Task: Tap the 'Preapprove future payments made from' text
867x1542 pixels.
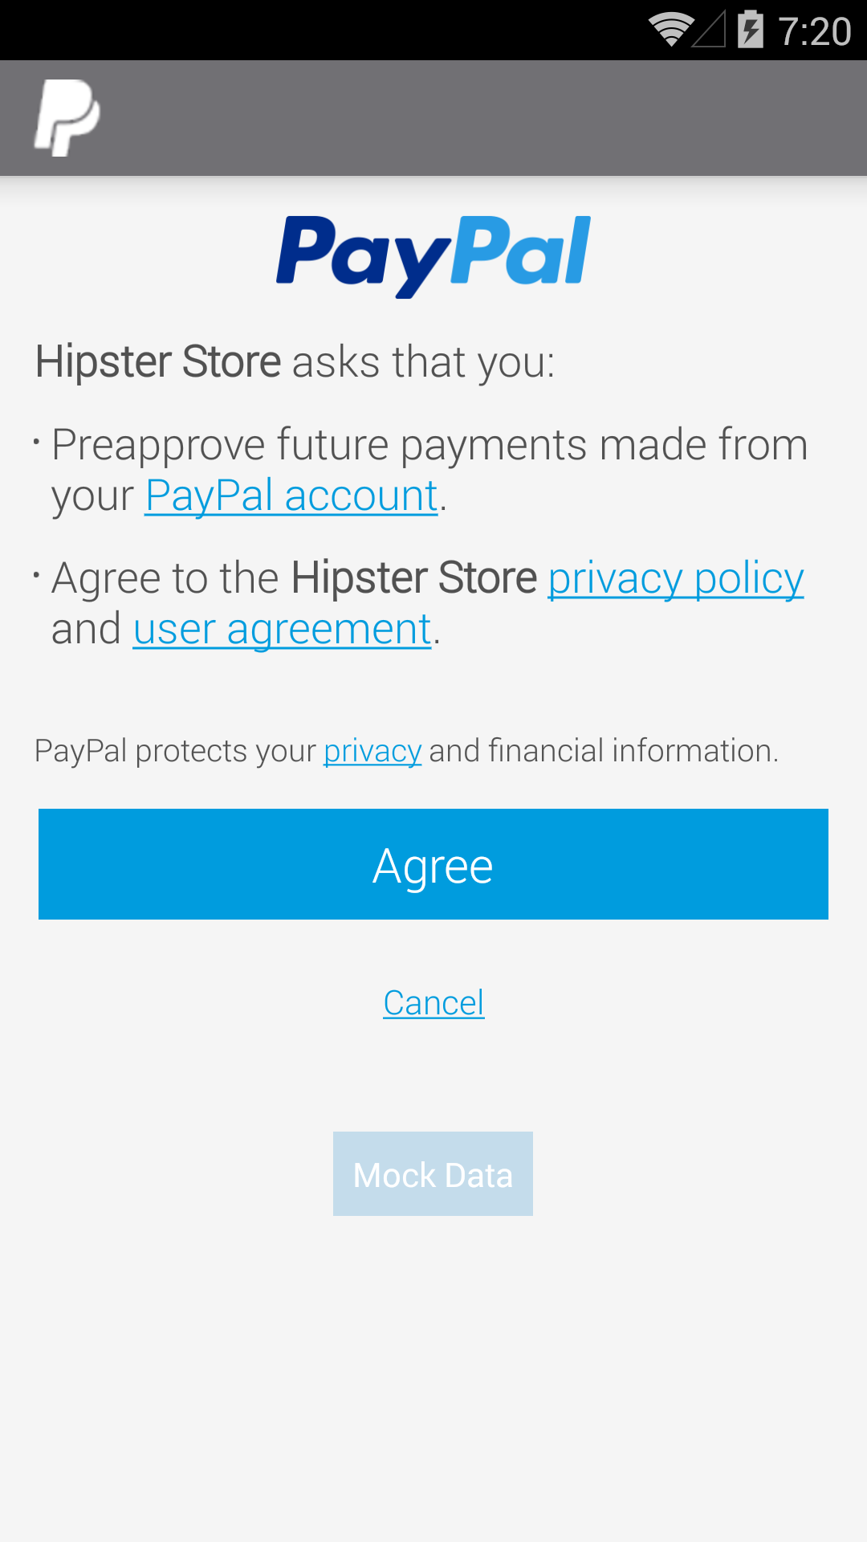Action: (x=429, y=445)
